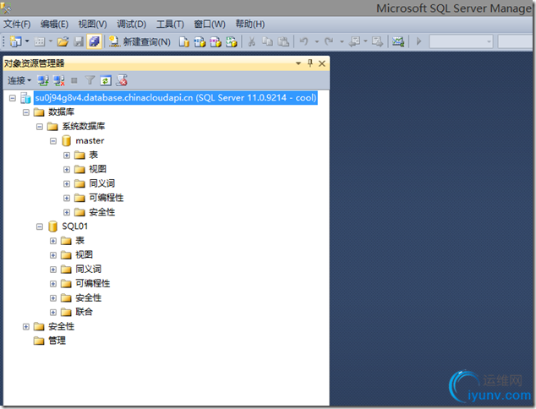The image size is (536, 409).
Task: Click the Database Engine Query icon
Action: 184,42
